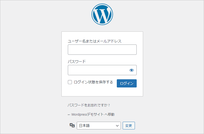204x134 pixels.
Task: Focus the ユーザー名またはメールアドレス input field
Action: tap(102, 50)
